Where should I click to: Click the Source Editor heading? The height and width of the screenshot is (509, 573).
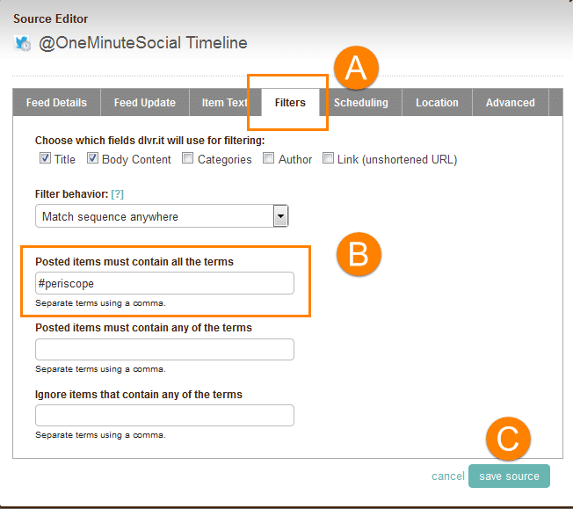coord(51,18)
